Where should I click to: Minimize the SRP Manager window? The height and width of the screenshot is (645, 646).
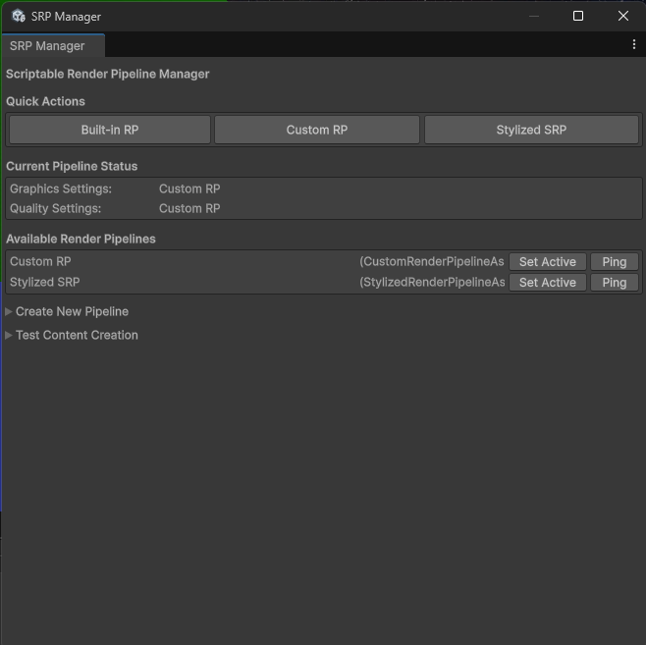coord(534,16)
